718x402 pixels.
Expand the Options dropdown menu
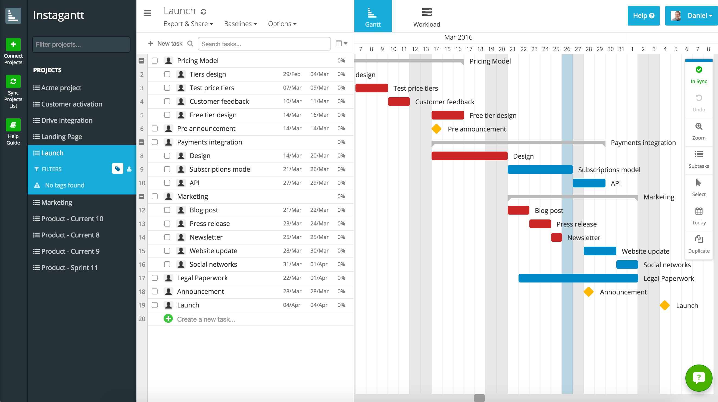click(282, 23)
